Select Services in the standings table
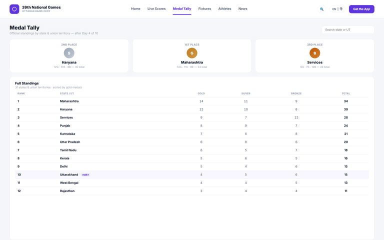Viewport: 384px width, 240px height. click(66, 117)
